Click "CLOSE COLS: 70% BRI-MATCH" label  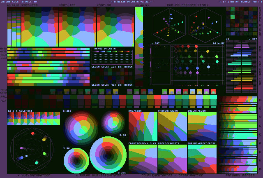[x=112, y=85]
